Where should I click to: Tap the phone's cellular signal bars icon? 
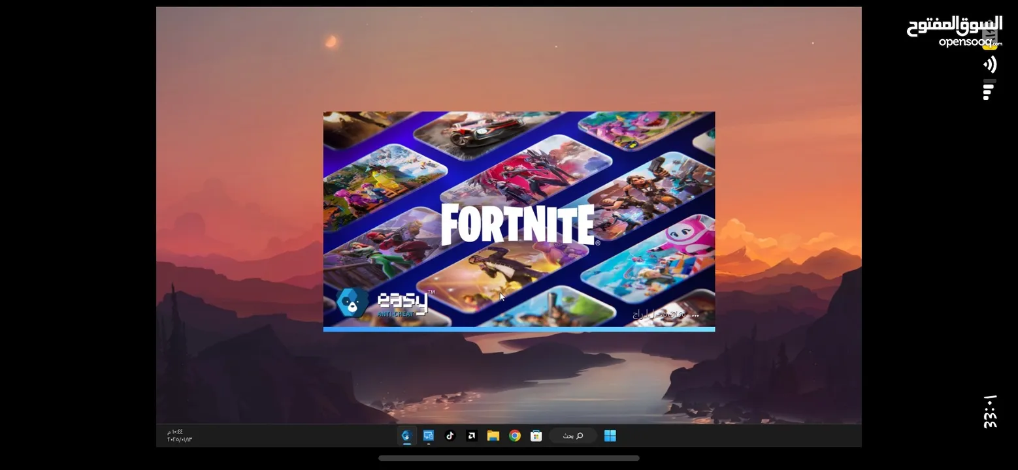click(989, 89)
